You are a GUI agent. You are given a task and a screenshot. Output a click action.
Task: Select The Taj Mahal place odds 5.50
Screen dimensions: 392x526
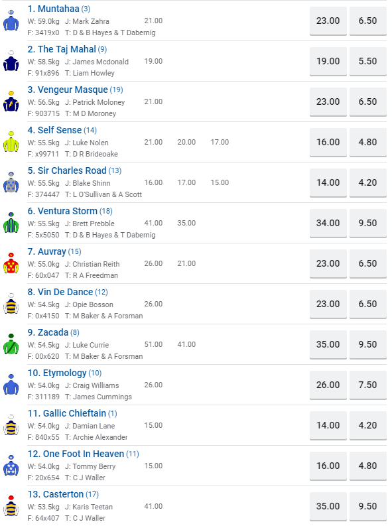(x=368, y=61)
